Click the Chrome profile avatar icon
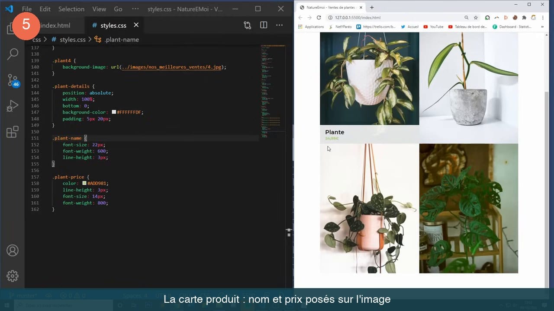The width and height of the screenshot is (554, 311). 533,18
